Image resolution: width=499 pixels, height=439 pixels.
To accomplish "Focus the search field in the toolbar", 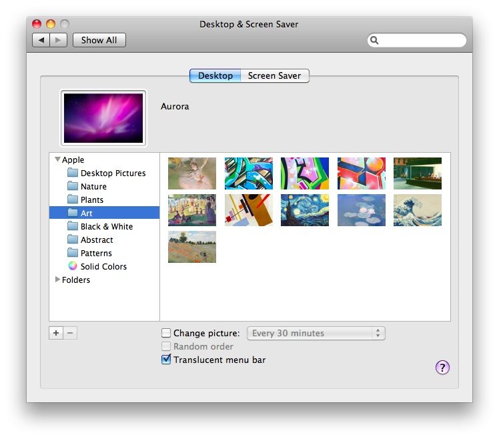I will 416,40.
